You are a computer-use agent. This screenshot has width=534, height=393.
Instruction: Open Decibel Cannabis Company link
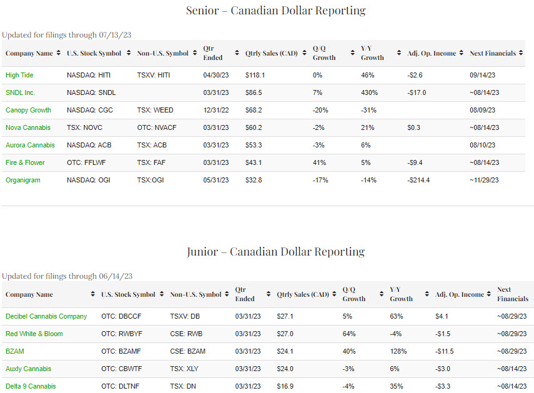(x=46, y=316)
